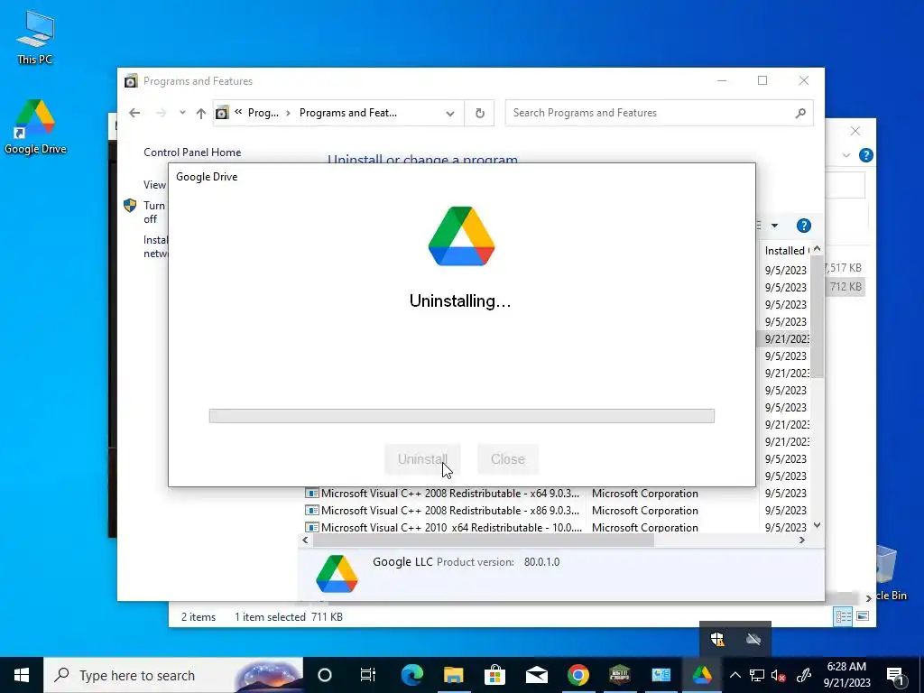Viewport: 924px width, 693px height.
Task: Click the horizontal scrollbar thumb of program list
Action: [484, 541]
